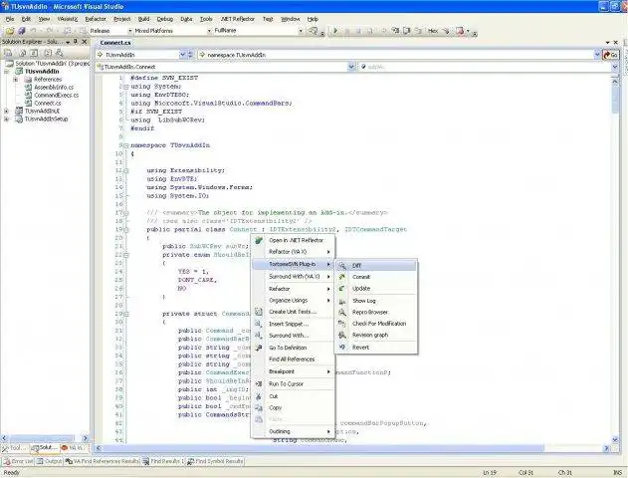This screenshot has width=628, height=478.
Task: Expand Breakpoint submenu in context menu
Action: 293,371
